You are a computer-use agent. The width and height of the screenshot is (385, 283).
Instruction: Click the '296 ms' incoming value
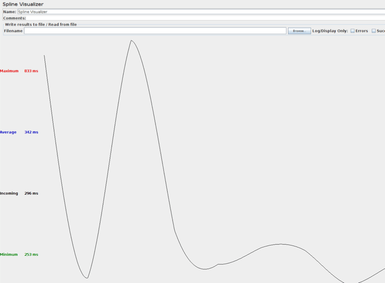coord(31,193)
